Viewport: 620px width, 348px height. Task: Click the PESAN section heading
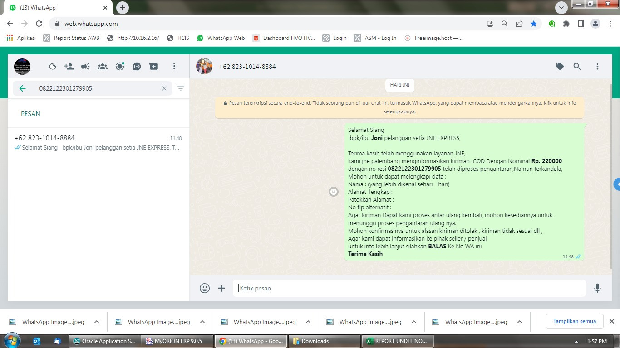[x=30, y=114]
